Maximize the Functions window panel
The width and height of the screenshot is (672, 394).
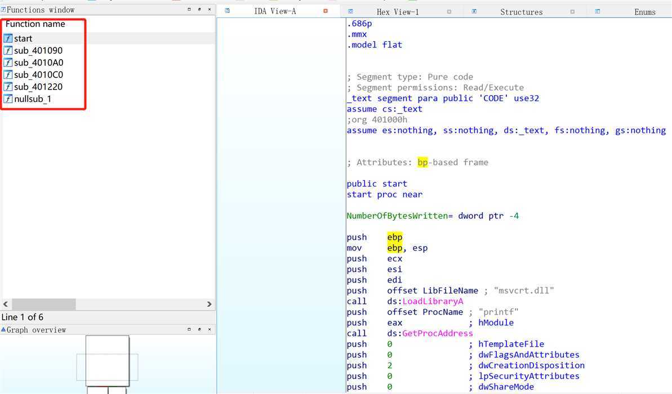(189, 9)
